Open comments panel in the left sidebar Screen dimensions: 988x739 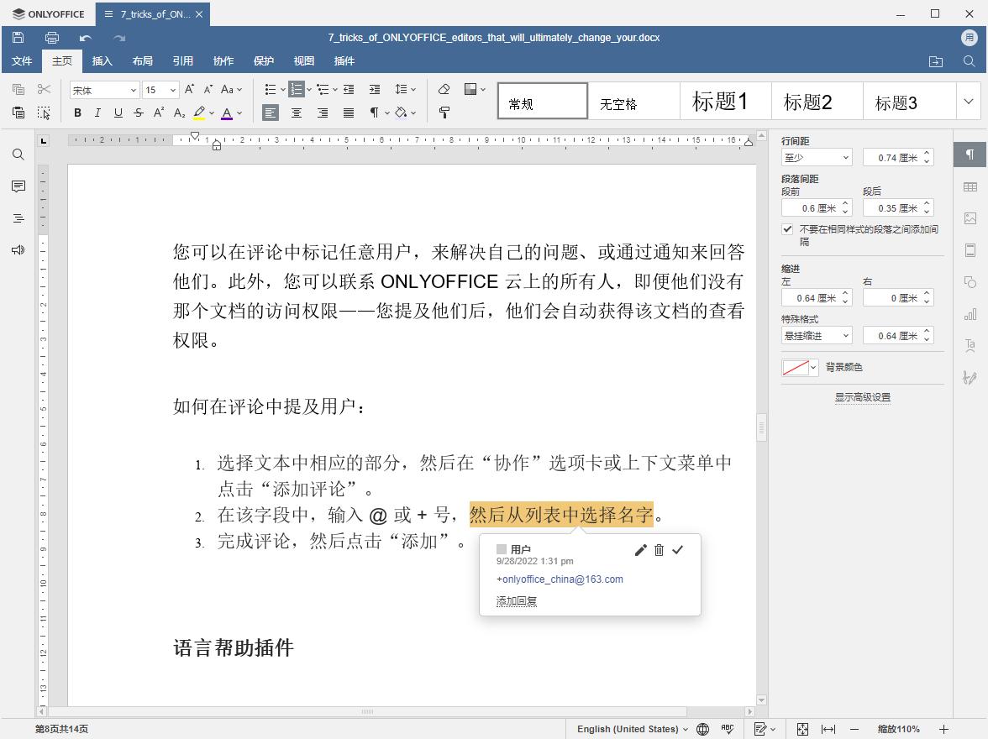17,186
